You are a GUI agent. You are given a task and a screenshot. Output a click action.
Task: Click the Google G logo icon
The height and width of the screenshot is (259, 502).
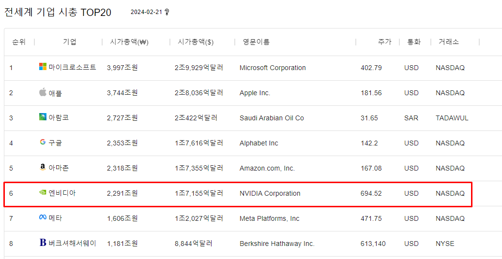[x=43, y=142]
